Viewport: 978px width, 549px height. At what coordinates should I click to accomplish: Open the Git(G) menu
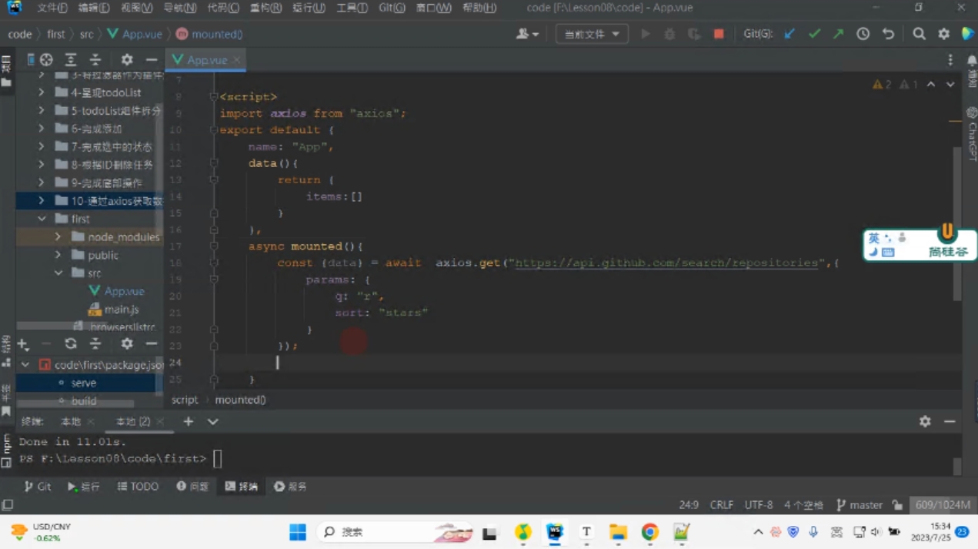(392, 8)
